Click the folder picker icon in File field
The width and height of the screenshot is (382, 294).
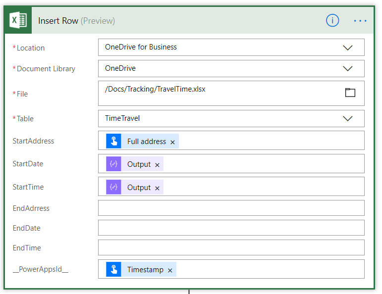(350, 93)
